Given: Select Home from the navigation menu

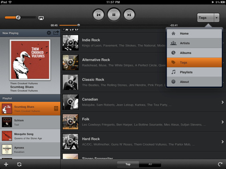Looking at the screenshot, I should pos(194,33).
